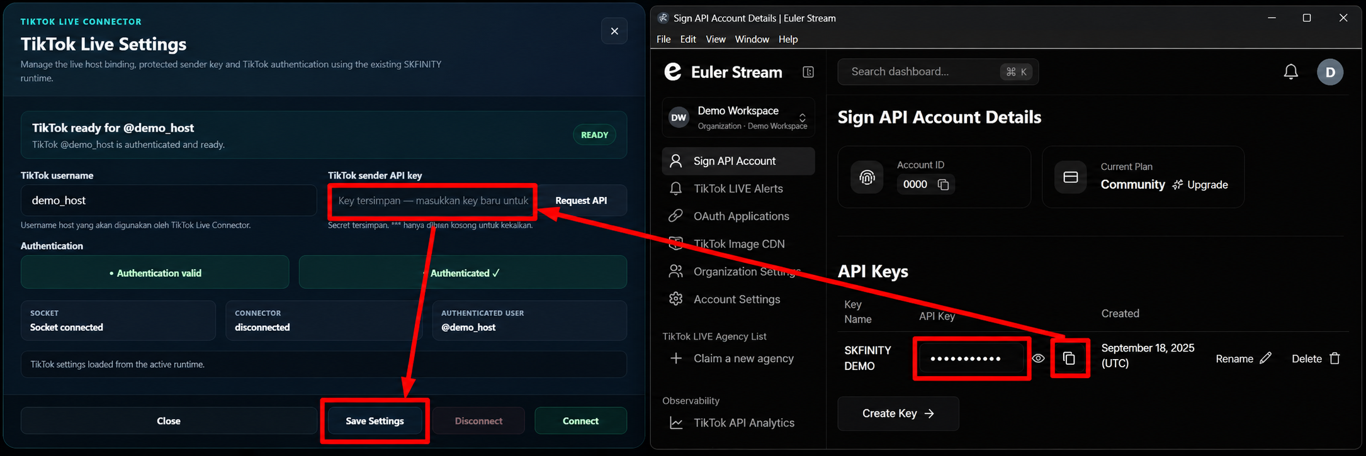Focus the Search dashboard box
1366x456 pixels.
(x=938, y=72)
